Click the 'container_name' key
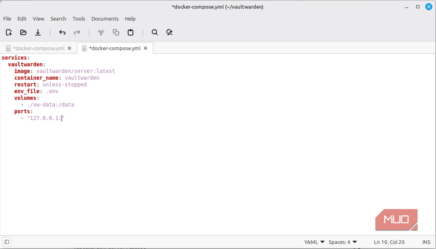This screenshot has height=249, width=436. click(x=36, y=78)
